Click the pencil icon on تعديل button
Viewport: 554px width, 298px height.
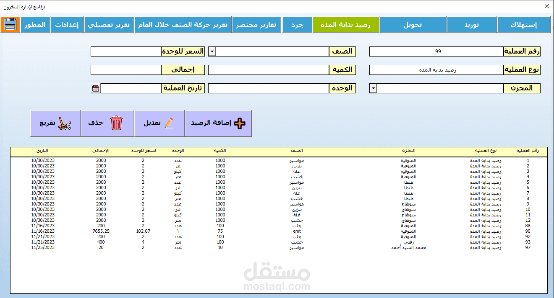(169, 123)
